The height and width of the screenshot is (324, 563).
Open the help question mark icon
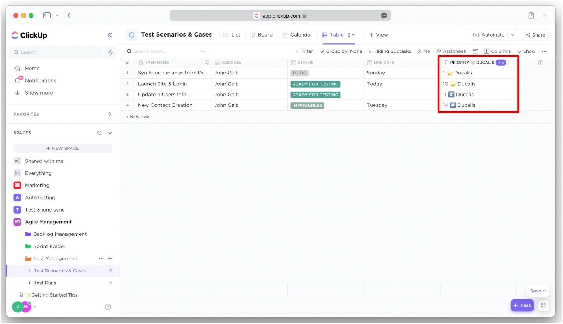coord(108,307)
